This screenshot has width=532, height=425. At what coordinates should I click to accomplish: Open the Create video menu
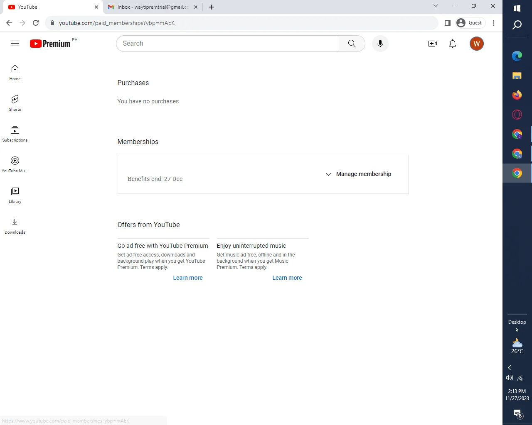click(433, 44)
